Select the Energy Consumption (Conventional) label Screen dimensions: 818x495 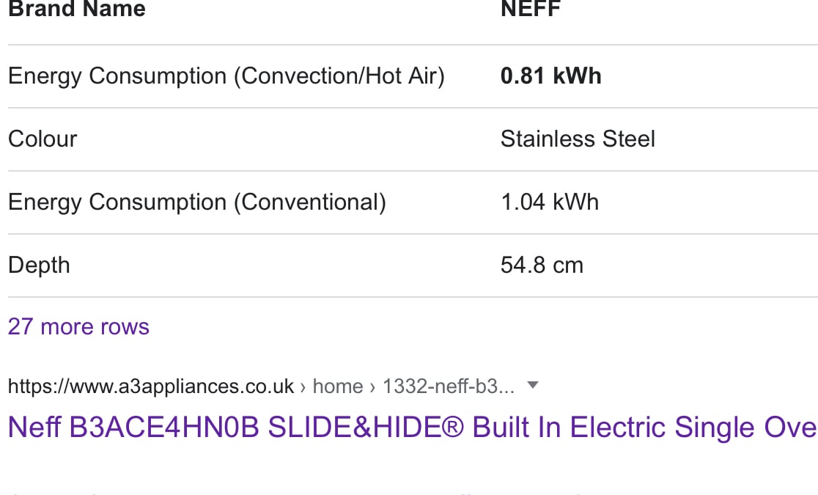[197, 202]
